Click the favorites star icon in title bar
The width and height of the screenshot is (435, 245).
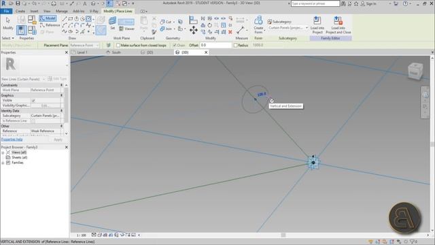tap(356, 3)
